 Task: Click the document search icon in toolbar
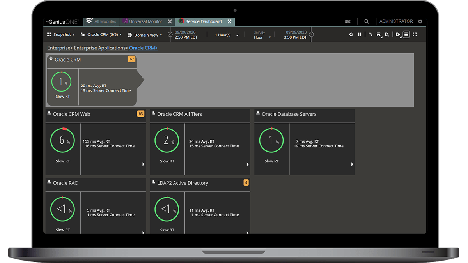click(387, 35)
